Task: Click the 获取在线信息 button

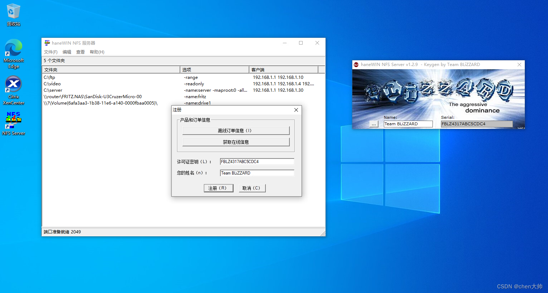Action: (x=236, y=142)
